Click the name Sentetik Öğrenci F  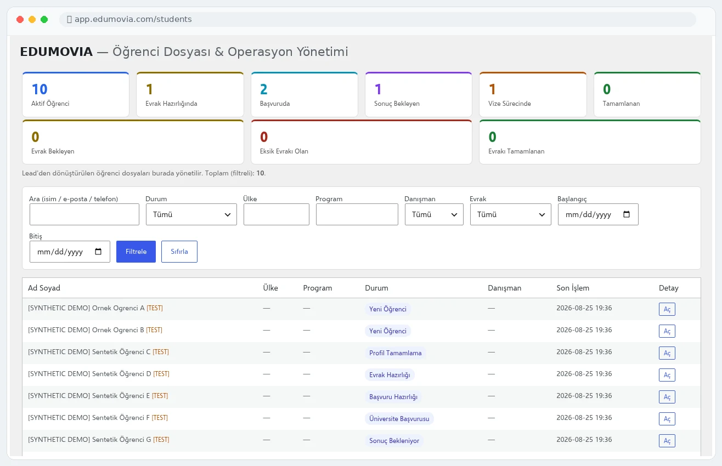click(121, 418)
